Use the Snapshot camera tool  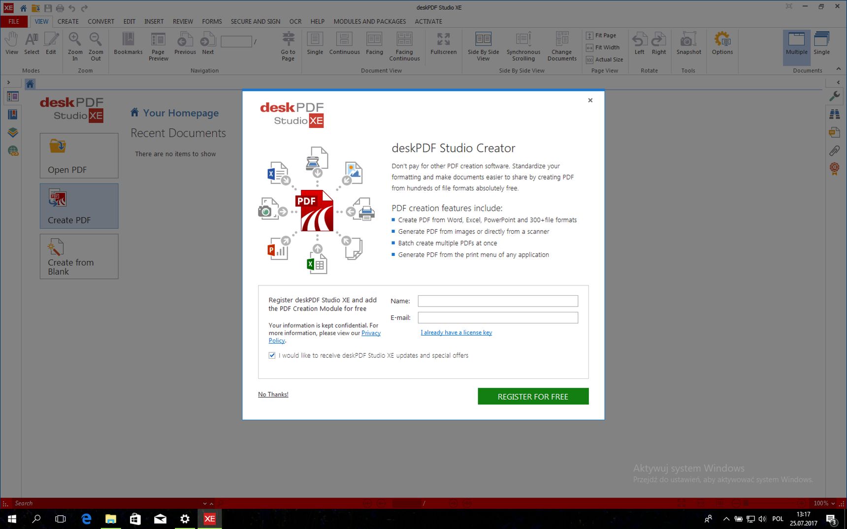tap(688, 43)
